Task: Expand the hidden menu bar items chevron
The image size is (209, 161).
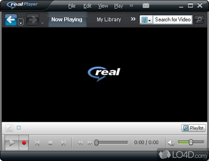Action: (x=131, y=6)
